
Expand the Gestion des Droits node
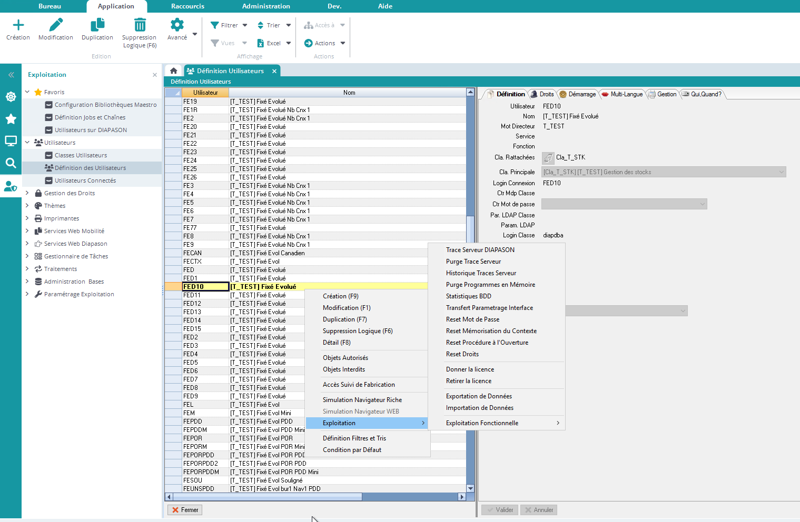point(27,193)
